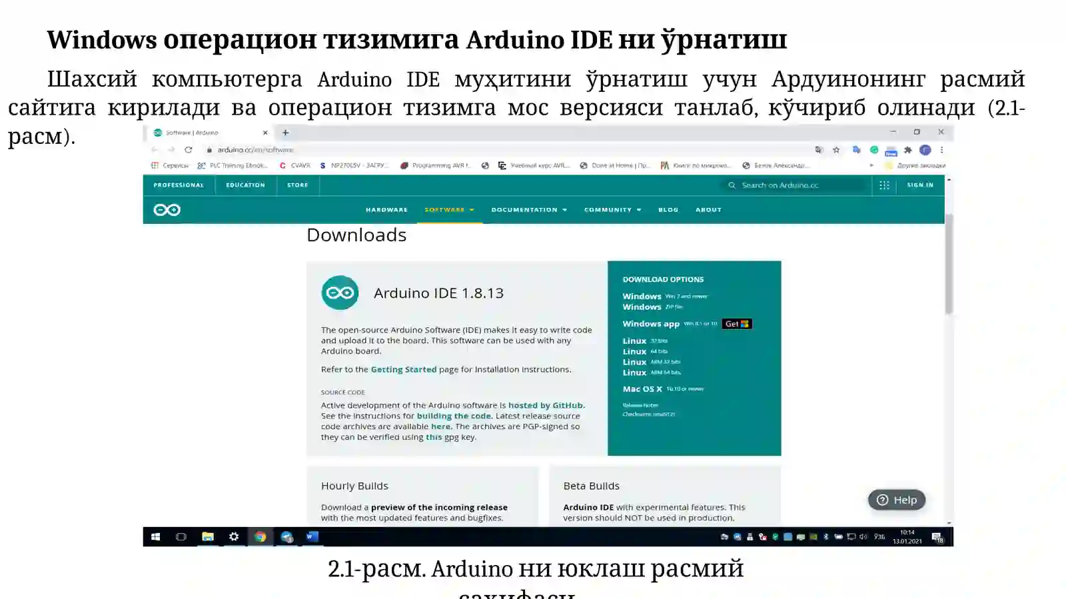Open the Release Notes link
1066x599 pixels.
tap(640, 405)
